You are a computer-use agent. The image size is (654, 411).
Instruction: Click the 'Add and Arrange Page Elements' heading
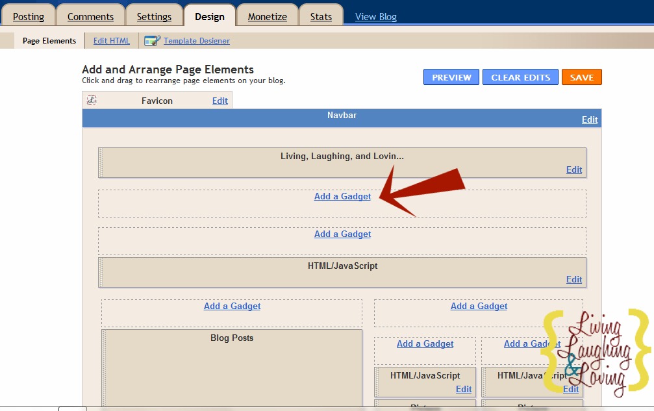pos(168,69)
